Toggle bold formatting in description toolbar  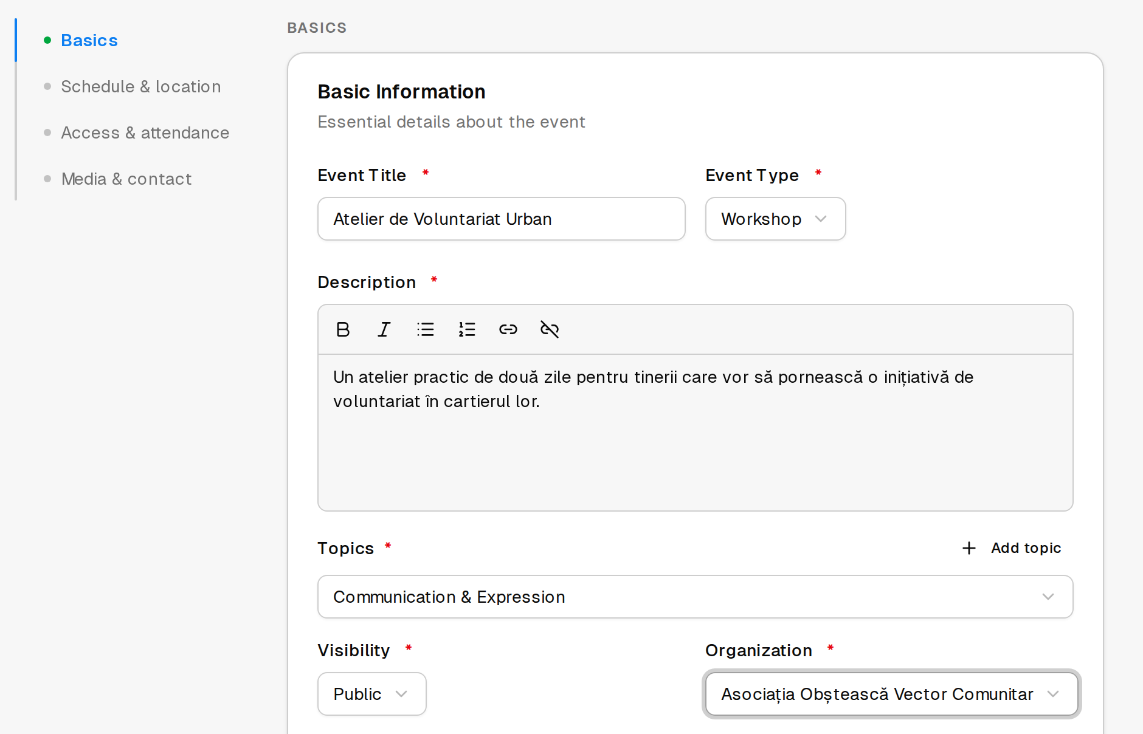343,329
